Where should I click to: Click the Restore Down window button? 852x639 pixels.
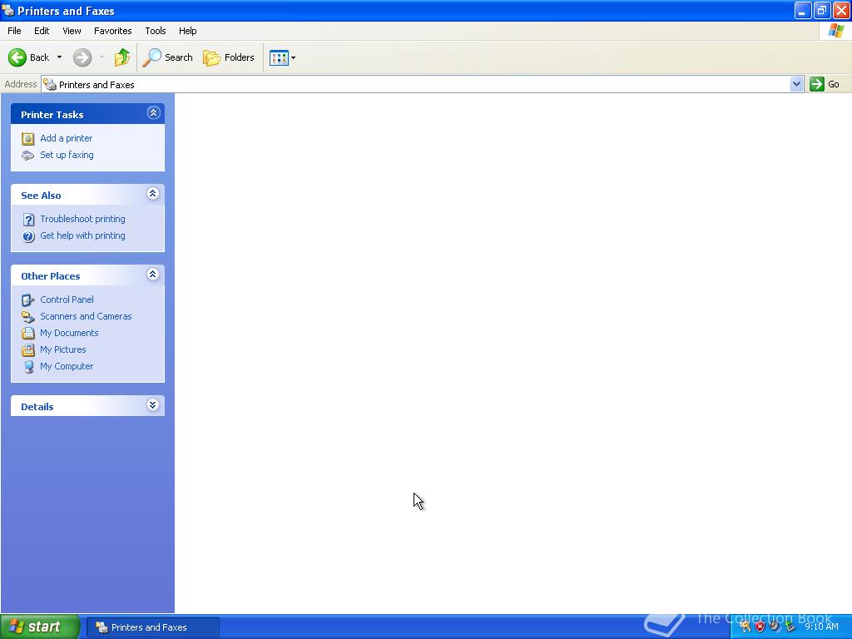coord(821,10)
